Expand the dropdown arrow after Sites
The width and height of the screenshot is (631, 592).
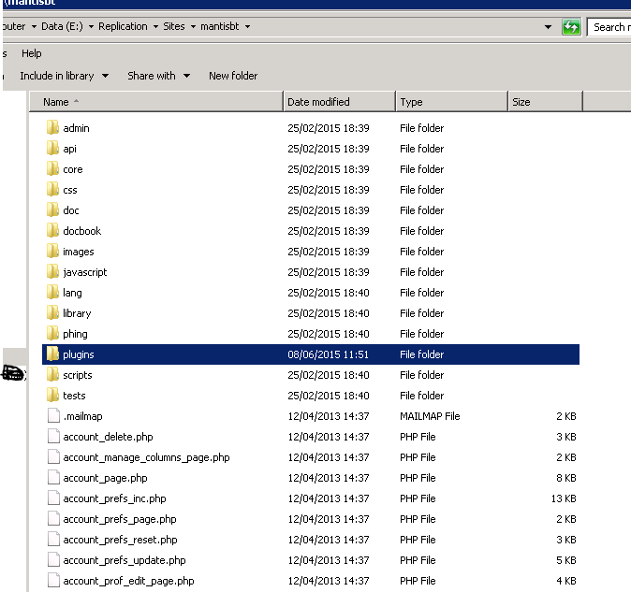(193, 27)
